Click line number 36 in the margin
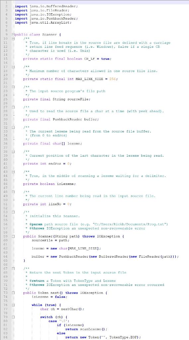 tap(6, 143)
